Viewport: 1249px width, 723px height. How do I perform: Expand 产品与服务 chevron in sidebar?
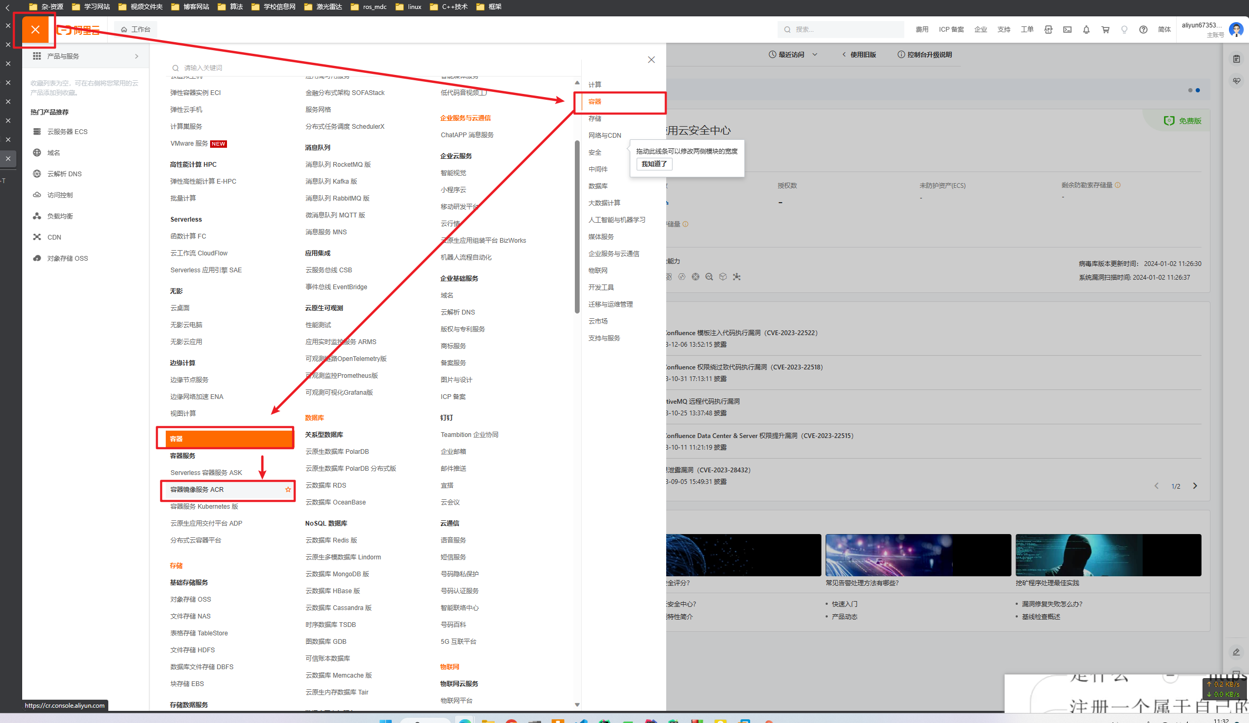pyautogui.click(x=137, y=56)
